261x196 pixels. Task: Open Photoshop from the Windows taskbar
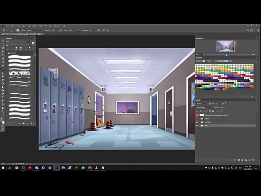point(57,168)
